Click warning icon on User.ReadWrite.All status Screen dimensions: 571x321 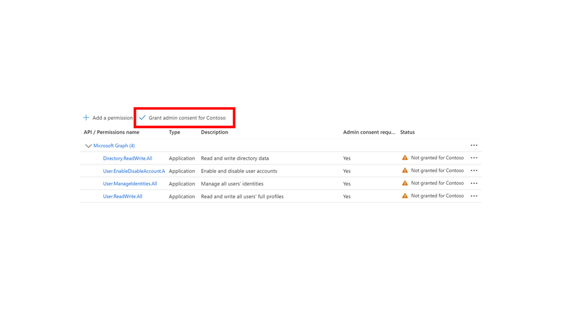click(405, 196)
